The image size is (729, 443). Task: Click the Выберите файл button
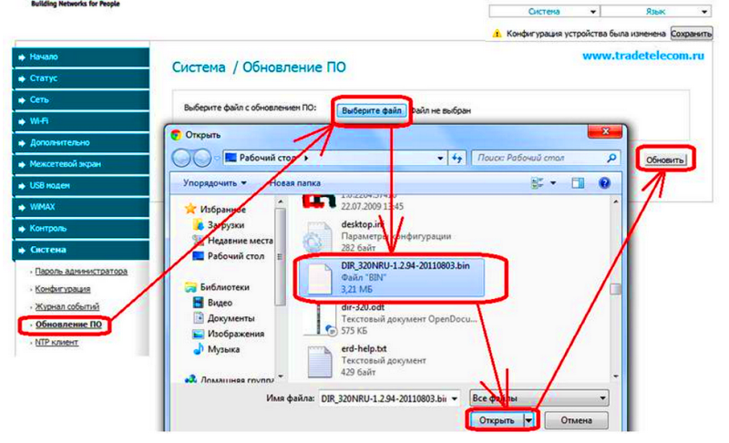click(x=372, y=110)
